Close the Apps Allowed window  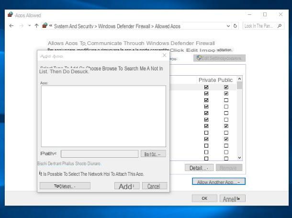pyautogui.click(x=281, y=14)
